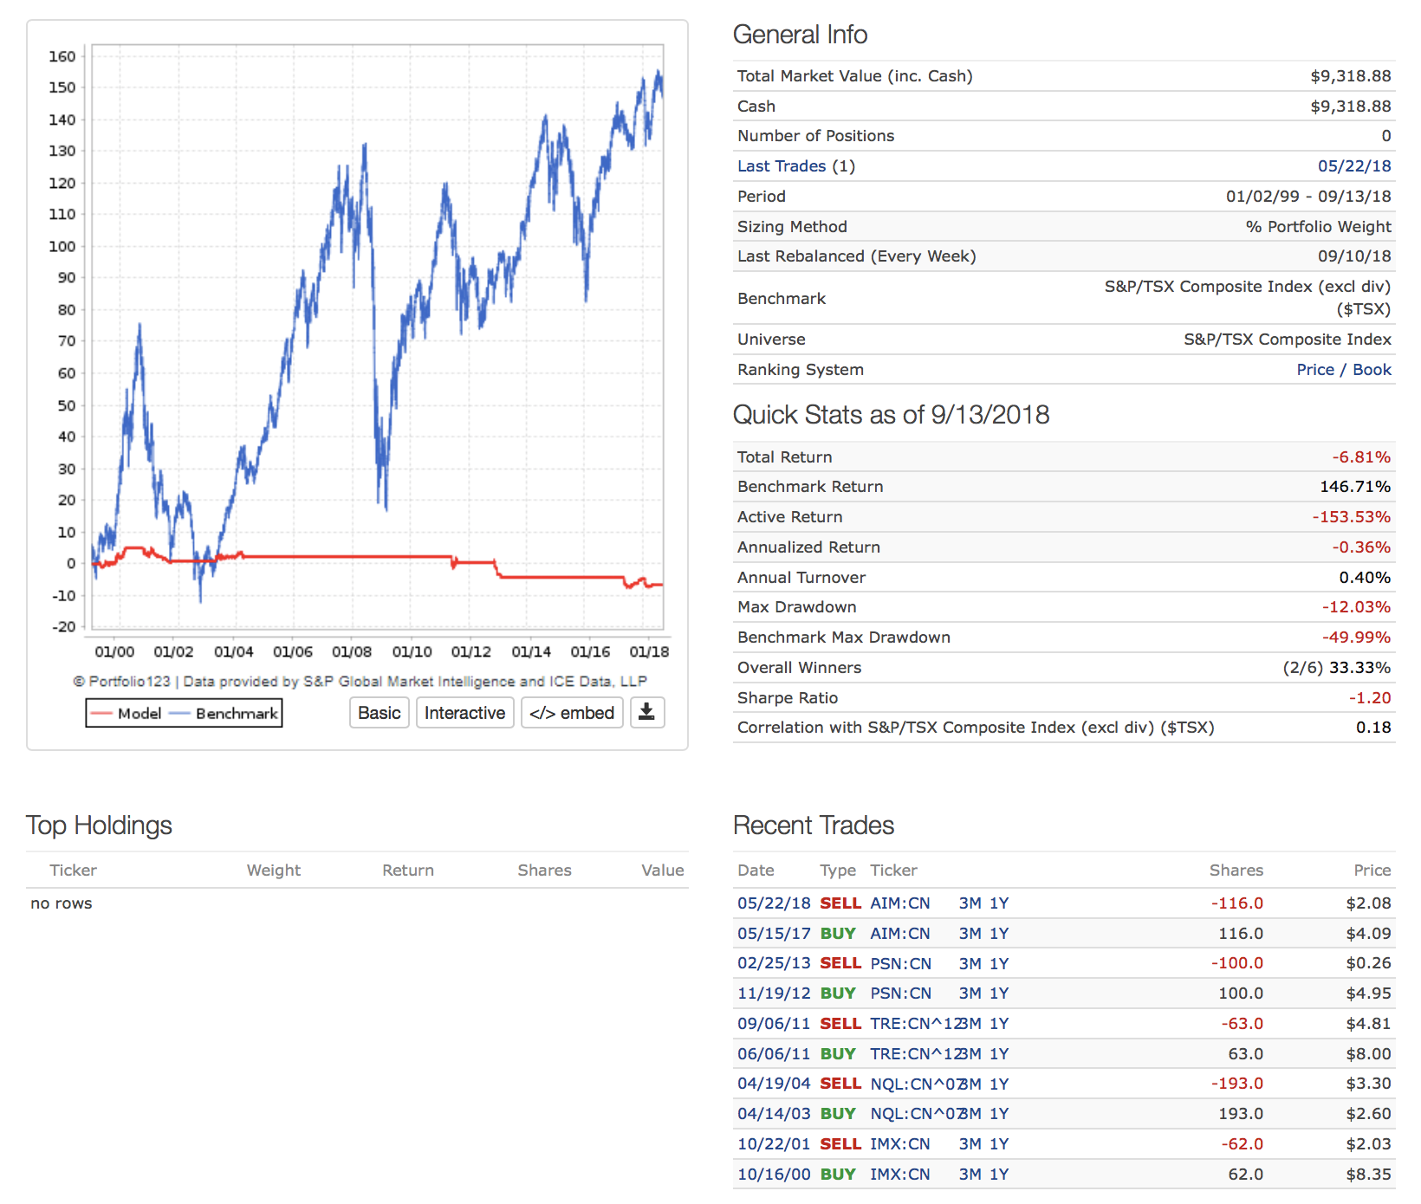View 1Y chart for 05/15/17 AIM:CN buy
This screenshot has height=1204, width=1421.
point(999,934)
